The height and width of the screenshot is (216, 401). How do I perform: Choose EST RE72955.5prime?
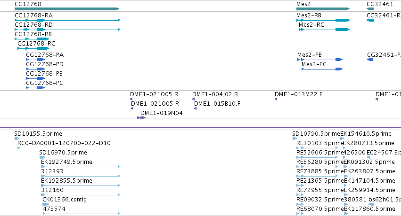[x=300, y=195]
